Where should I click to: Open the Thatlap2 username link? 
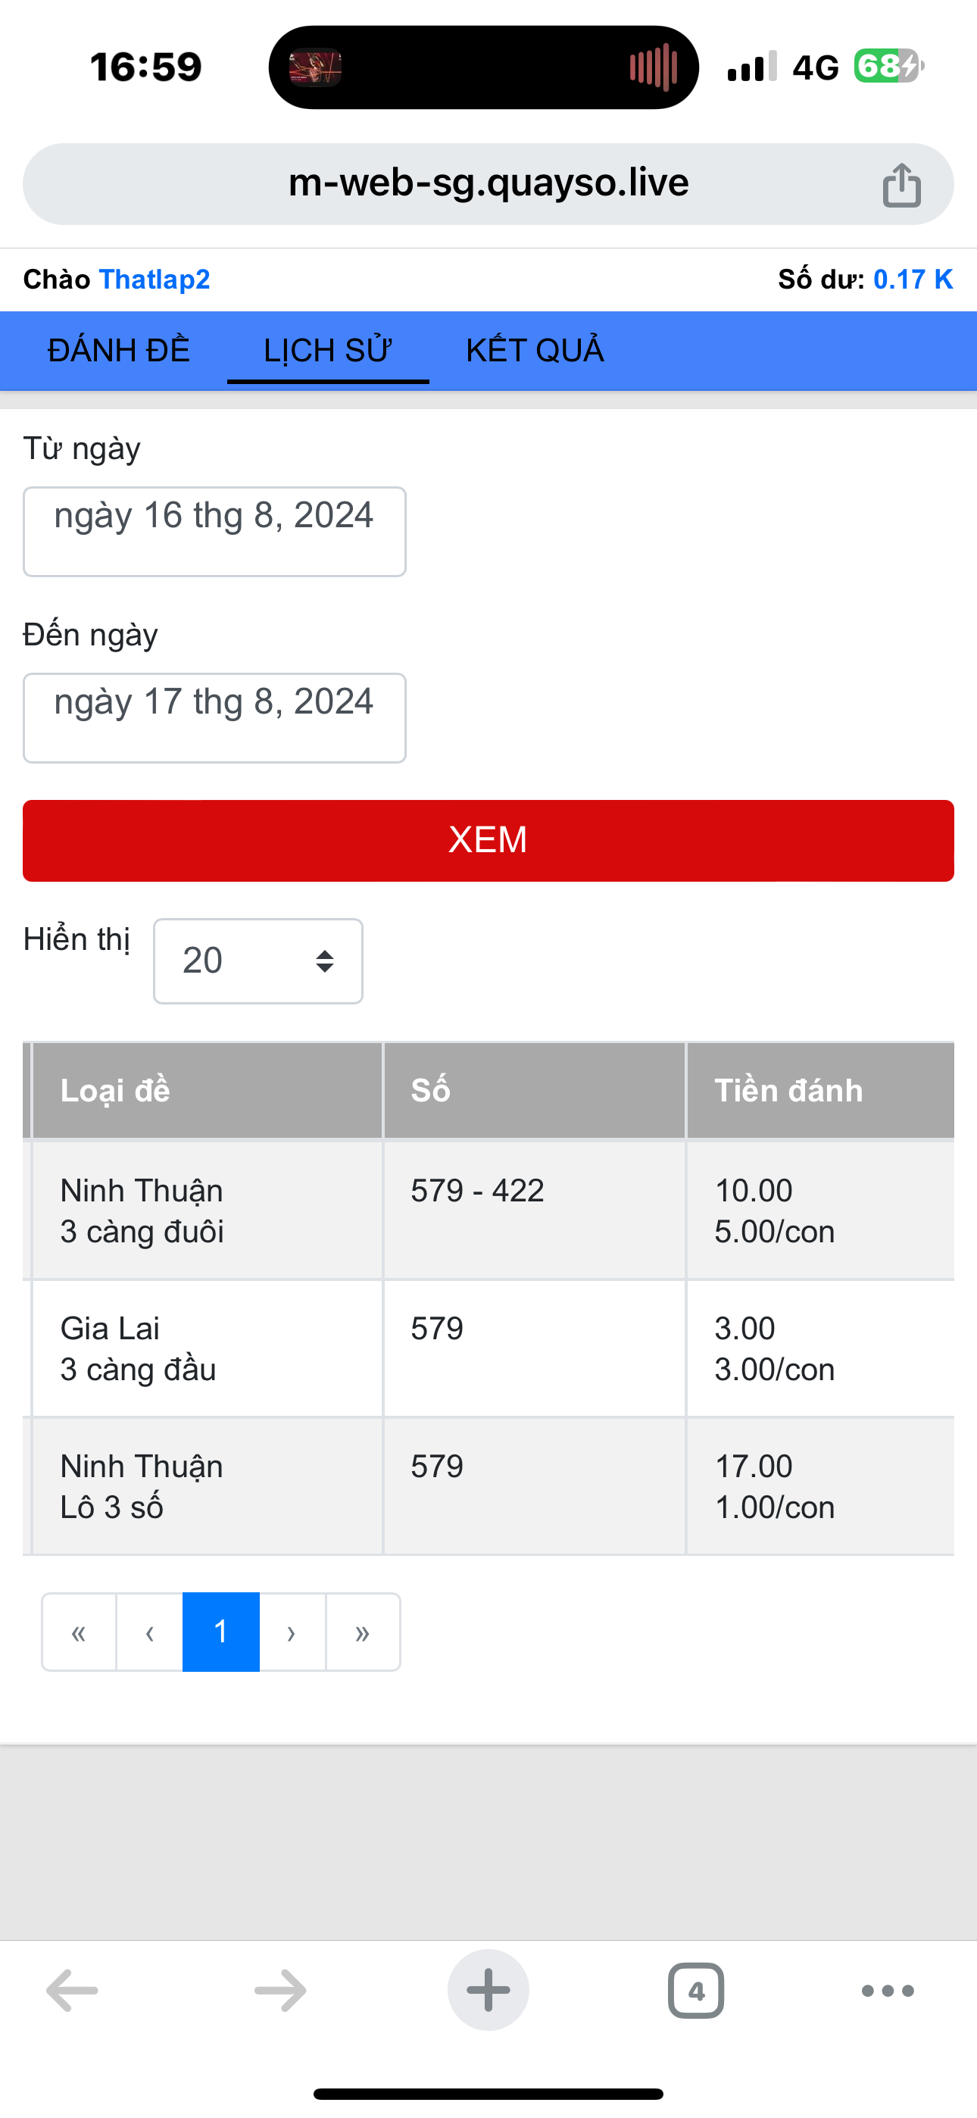click(x=155, y=280)
